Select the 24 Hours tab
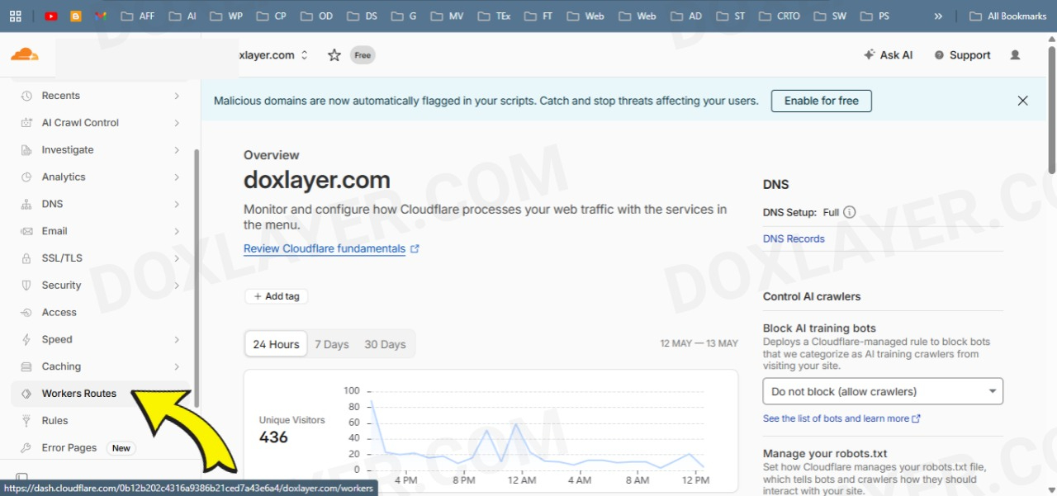 pos(276,344)
